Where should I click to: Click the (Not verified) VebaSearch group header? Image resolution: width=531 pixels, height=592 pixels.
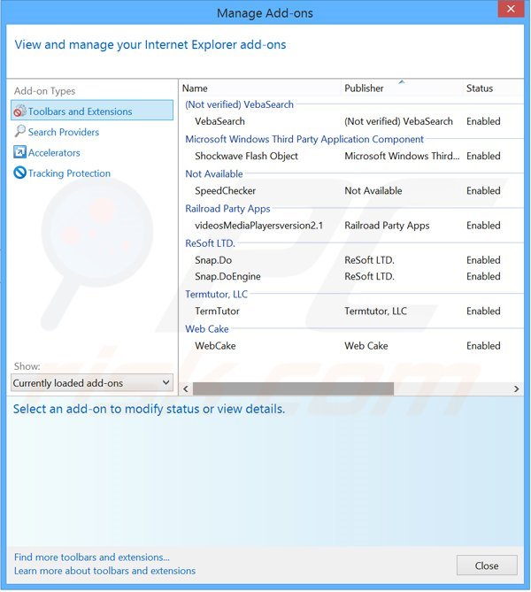(239, 104)
